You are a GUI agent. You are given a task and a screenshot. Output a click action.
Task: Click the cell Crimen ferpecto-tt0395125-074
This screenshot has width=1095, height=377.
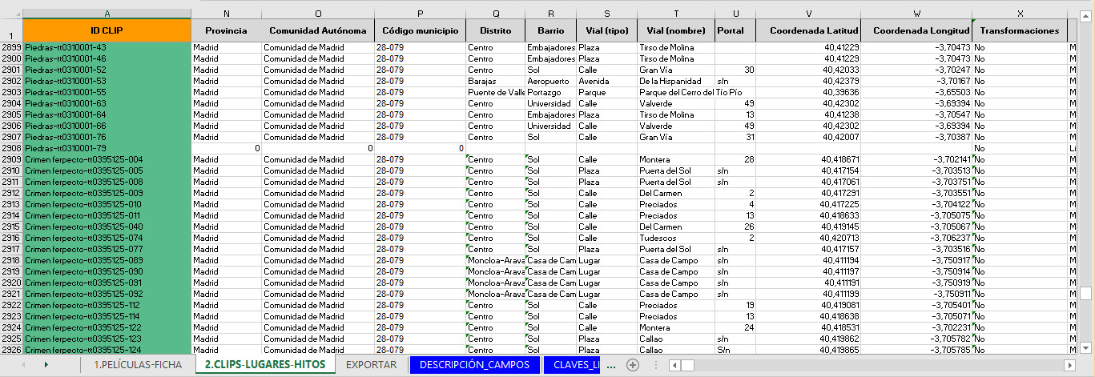pyautogui.click(x=107, y=238)
